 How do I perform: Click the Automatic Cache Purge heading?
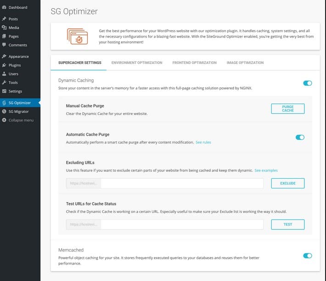pyautogui.click(x=88, y=134)
